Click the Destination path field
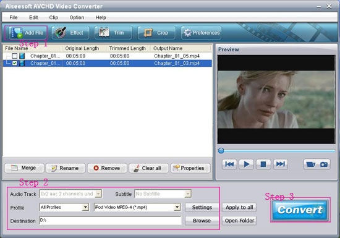 [111, 221]
